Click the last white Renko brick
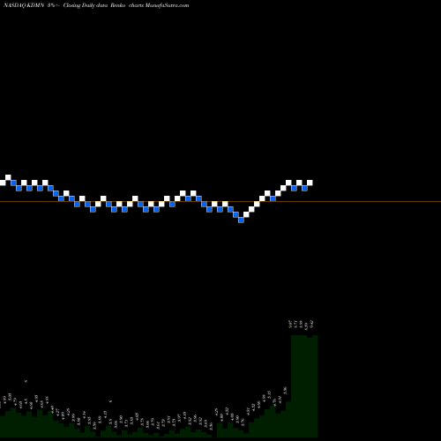Viewport: 441px width, 441px height. coord(310,183)
